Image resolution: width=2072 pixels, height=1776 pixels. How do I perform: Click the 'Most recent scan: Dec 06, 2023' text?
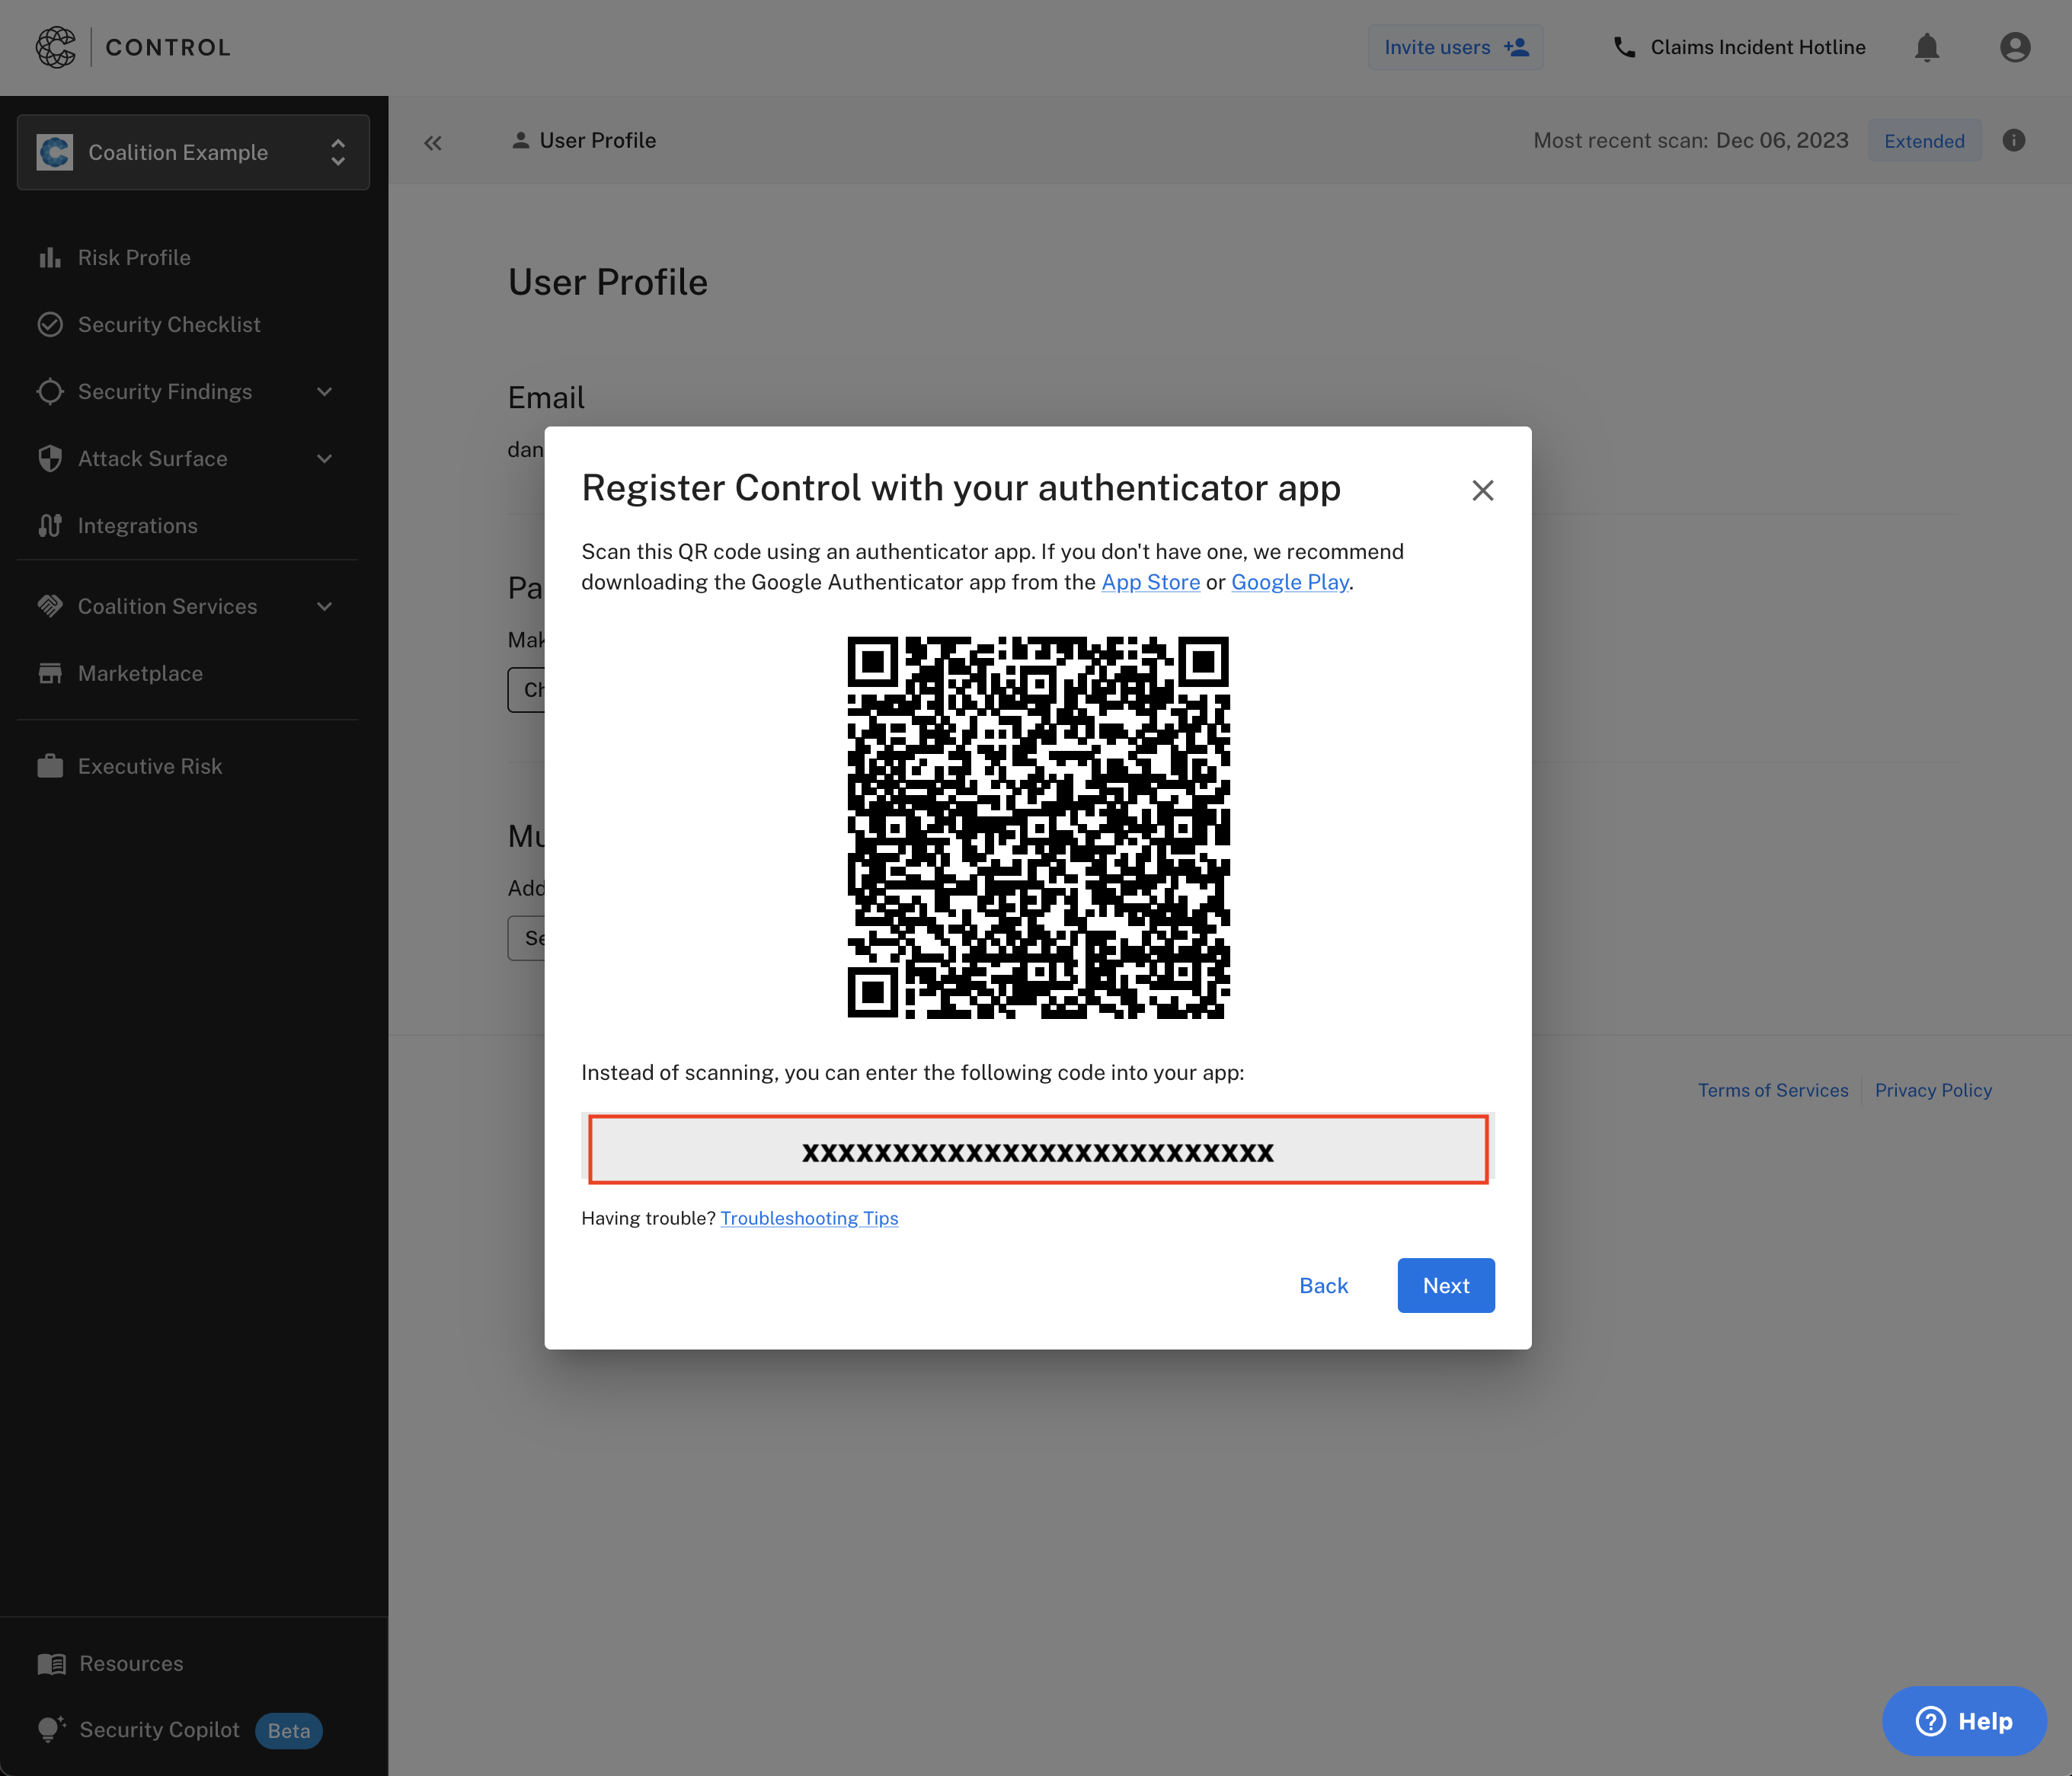click(x=1690, y=141)
